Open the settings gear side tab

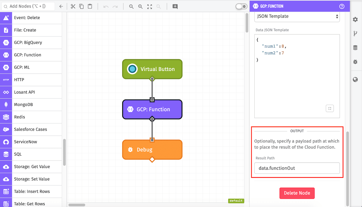click(x=355, y=20)
